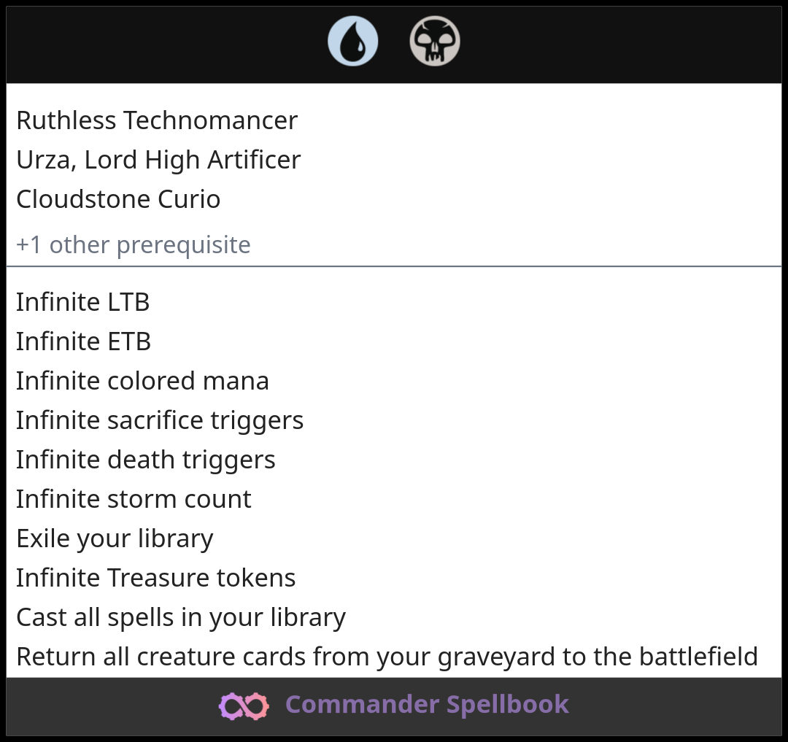Click the skull inside the black mana icon

pos(436,40)
